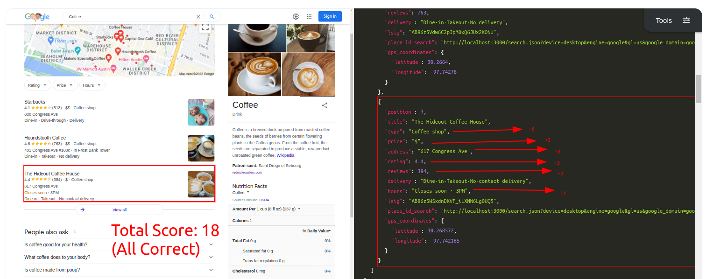Screen dimensions: 706x279
Task: Click the JSON reviews value 763
Action: [422, 13]
